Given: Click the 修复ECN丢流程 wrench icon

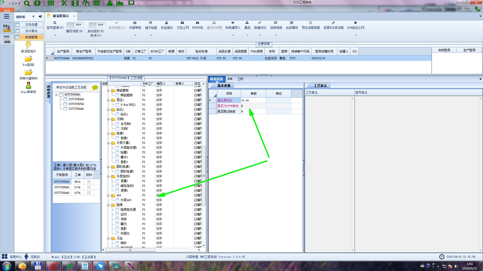Looking at the screenshot, I should (333, 23).
